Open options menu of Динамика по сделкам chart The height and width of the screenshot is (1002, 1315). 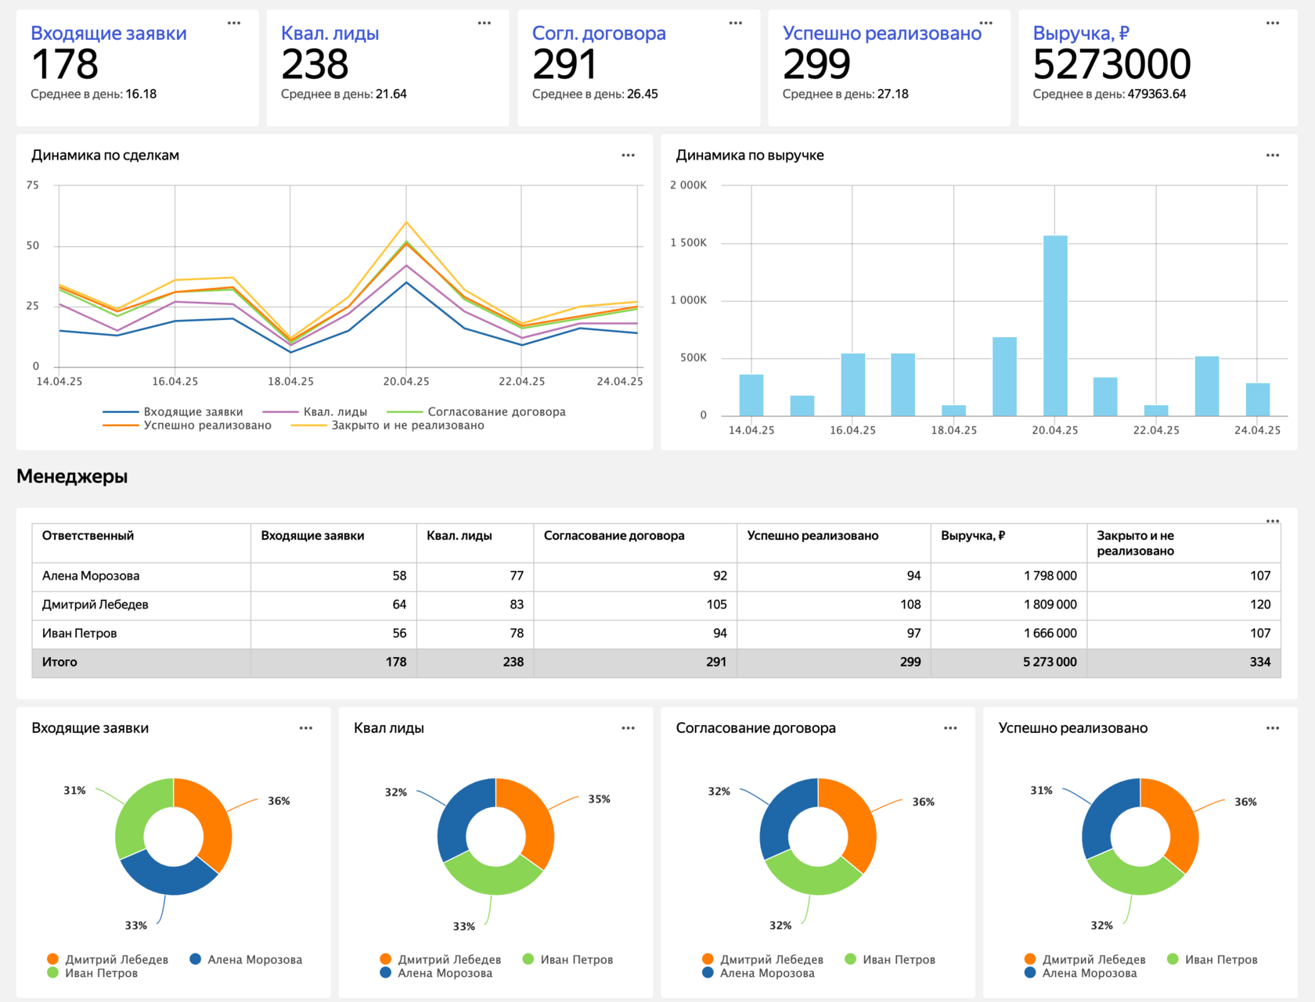[629, 156]
